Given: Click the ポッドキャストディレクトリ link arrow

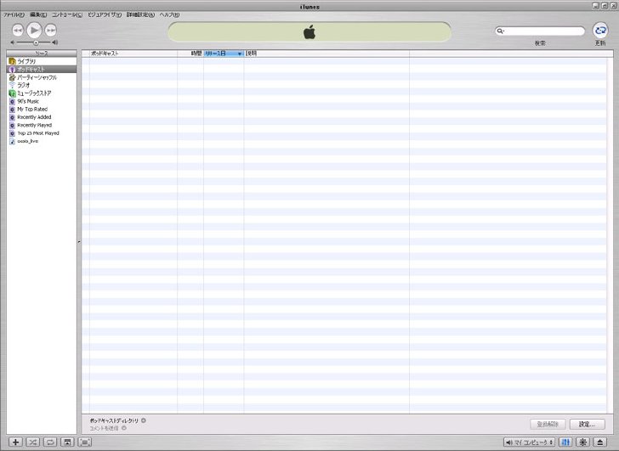Looking at the screenshot, I should (144, 420).
